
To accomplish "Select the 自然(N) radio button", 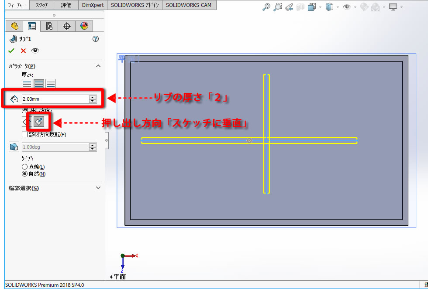I will tap(24, 174).
